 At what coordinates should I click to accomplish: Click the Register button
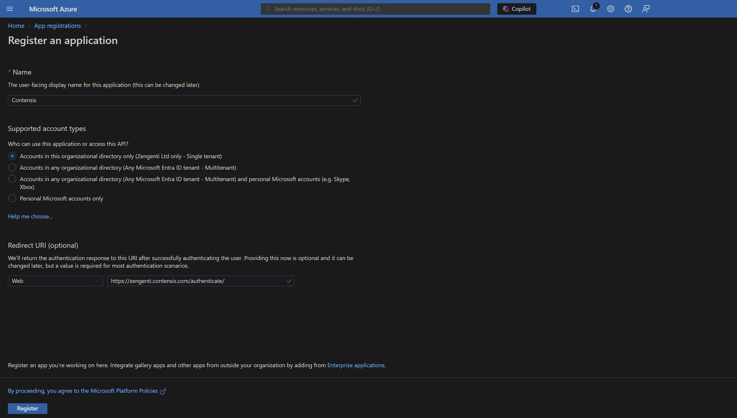point(28,408)
